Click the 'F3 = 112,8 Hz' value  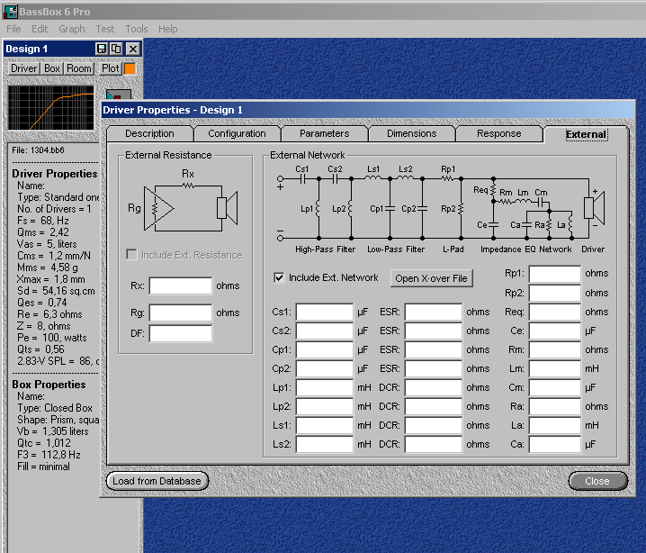click(x=49, y=455)
